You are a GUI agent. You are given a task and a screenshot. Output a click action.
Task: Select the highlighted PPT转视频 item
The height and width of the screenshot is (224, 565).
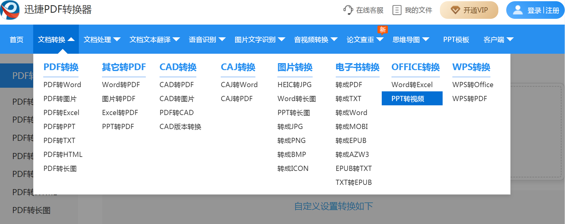click(x=412, y=98)
